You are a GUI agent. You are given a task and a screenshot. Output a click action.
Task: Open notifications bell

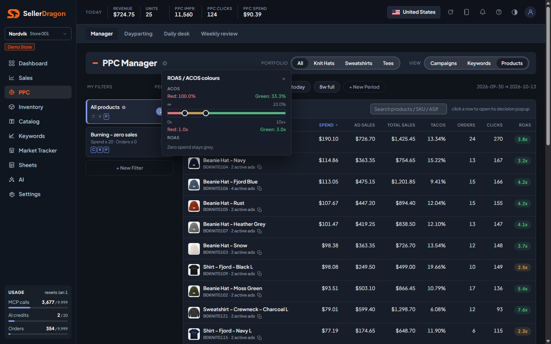[483, 12]
